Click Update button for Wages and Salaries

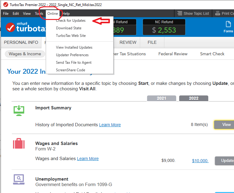click(x=224, y=161)
